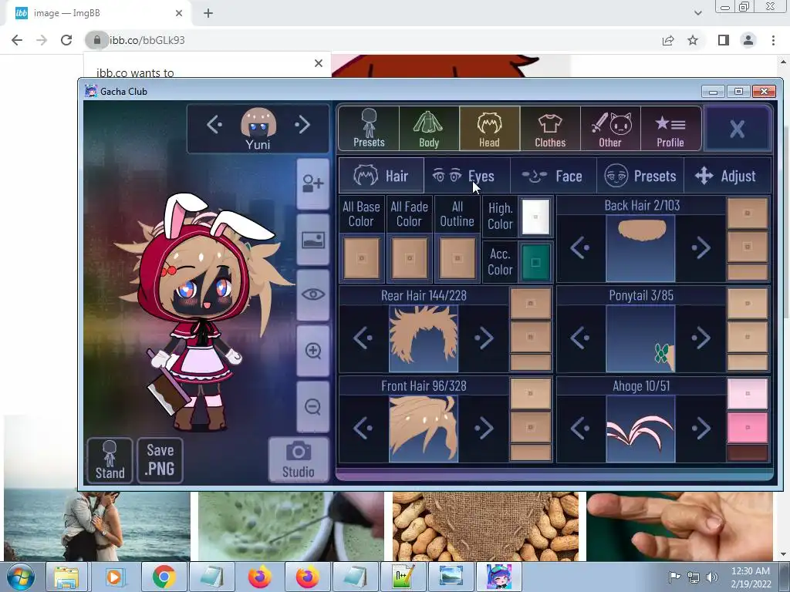This screenshot has width=790, height=592.
Task: Click the Front Hair preview thumbnail
Action: point(424,429)
